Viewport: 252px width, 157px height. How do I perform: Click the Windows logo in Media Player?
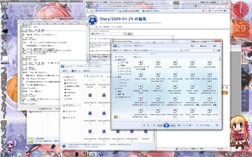click(x=116, y=117)
